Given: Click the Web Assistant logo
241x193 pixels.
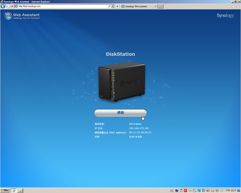Looking at the screenshot, I should 22,16.
